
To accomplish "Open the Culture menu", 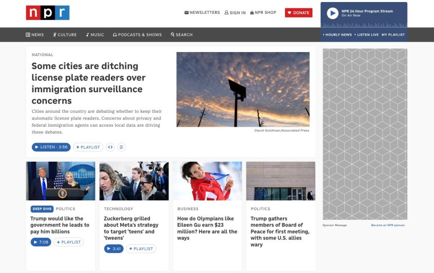I will tap(65, 35).
